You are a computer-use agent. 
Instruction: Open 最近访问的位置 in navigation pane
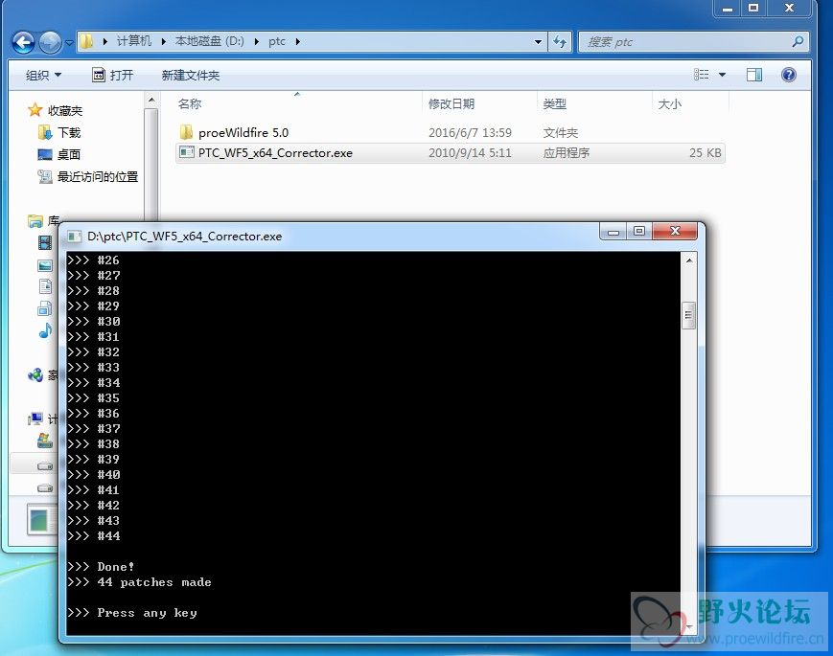point(98,177)
